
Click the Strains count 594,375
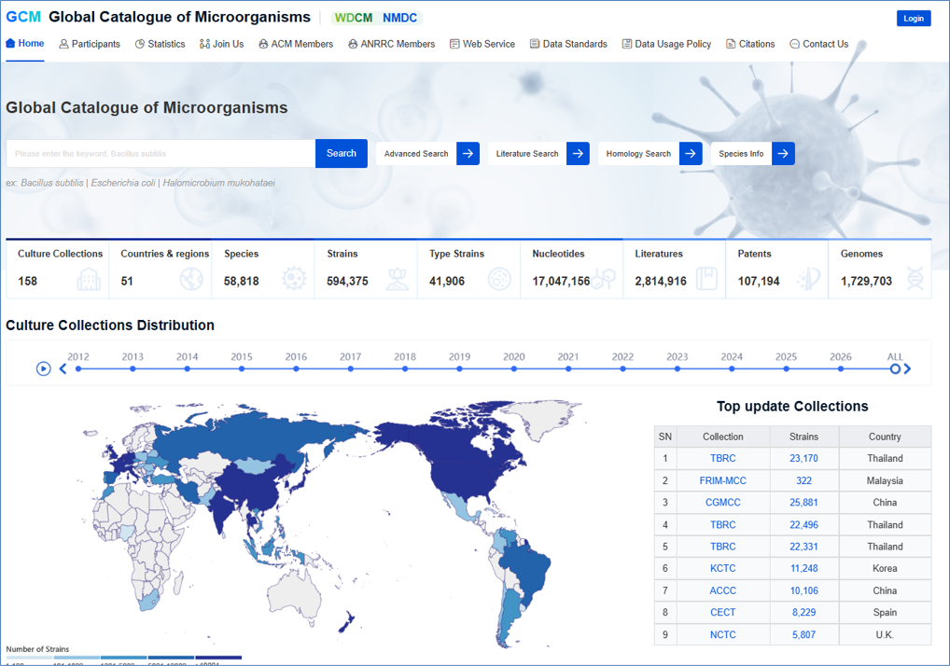347,282
